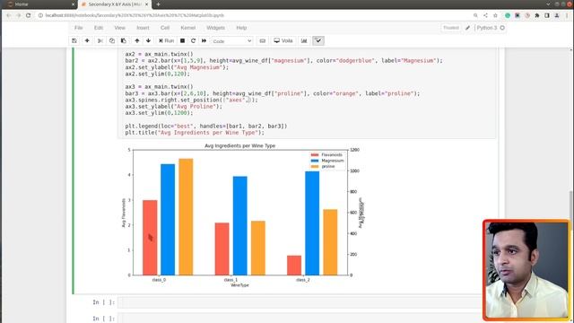Click the Trusted notebook indicator
574x323 pixels.
click(x=451, y=28)
